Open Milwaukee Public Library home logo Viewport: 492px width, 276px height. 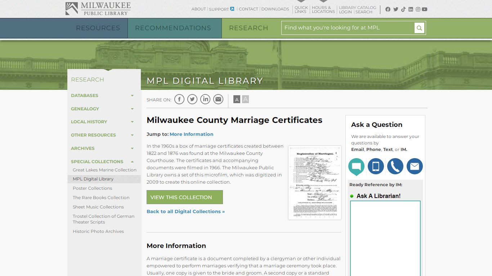tap(98, 9)
